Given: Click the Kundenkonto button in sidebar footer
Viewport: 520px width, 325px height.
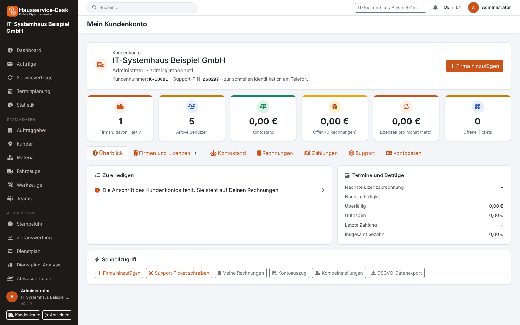Looking at the screenshot, I should point(23,315).
